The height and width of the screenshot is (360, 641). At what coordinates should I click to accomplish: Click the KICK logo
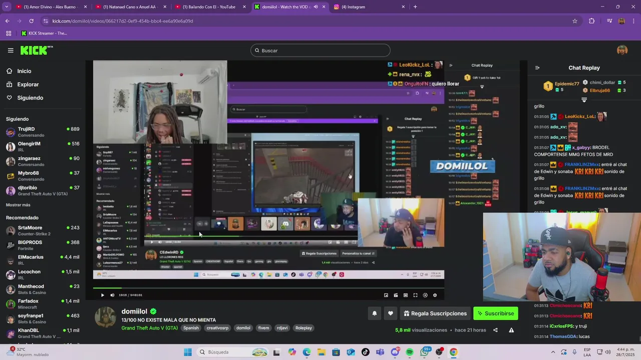(36, 50)
